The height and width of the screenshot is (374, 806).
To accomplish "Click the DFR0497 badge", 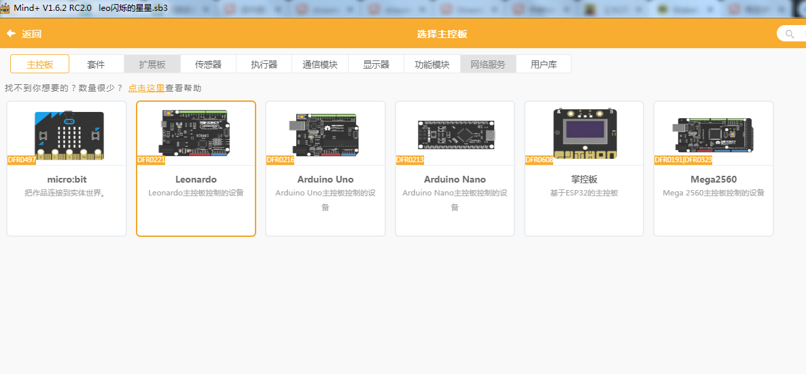I will pyautogui.click(x=22, y=160).
